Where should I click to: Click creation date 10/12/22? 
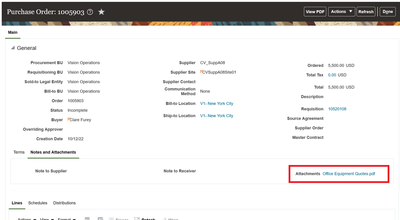click(x=76, y=139)
